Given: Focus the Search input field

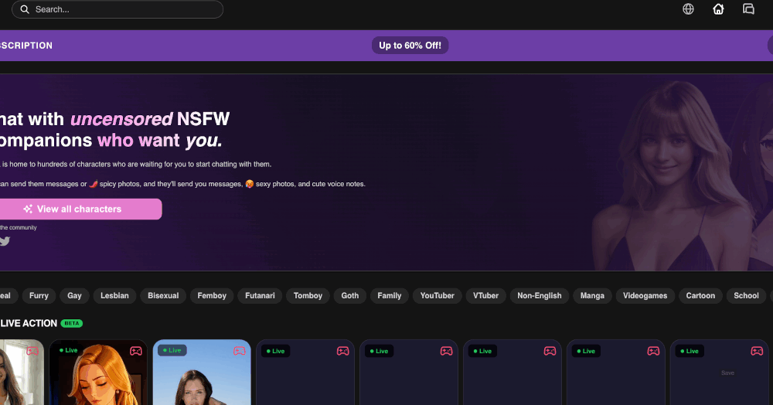Looking at the screenshot, I should tap(117, 9).
